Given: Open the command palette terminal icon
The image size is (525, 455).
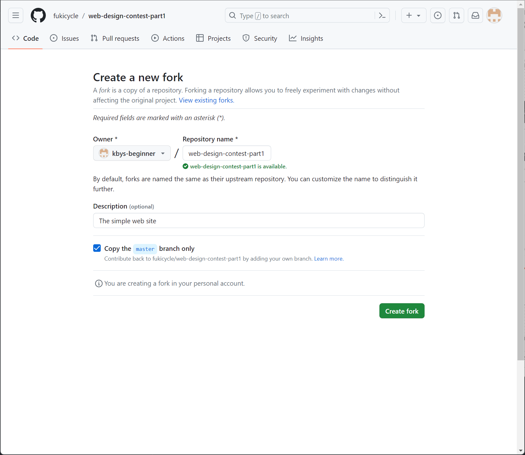Looking at the screenshot, I should pos(382,15).
